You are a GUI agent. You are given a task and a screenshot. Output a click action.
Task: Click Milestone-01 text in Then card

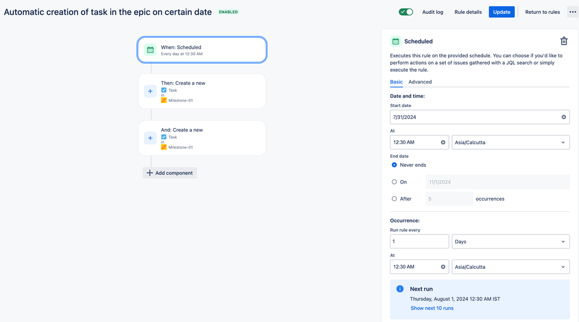pos(180,100)
